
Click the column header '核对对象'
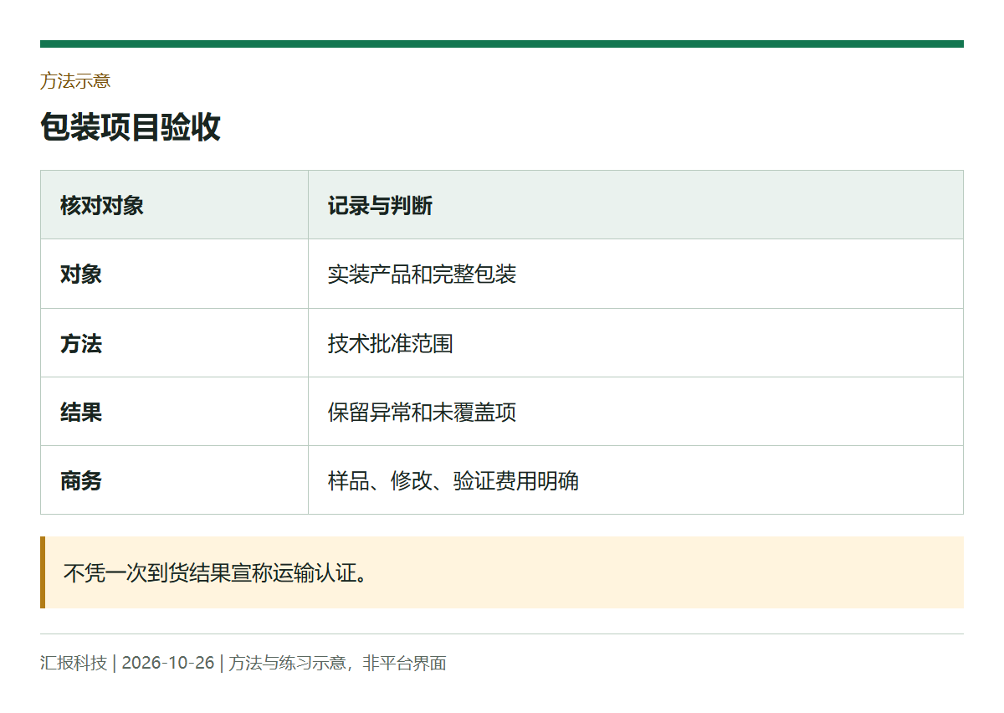click(x=174, y=205)
